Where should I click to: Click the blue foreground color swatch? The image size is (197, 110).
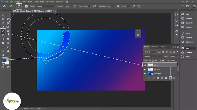pos(5,60)
